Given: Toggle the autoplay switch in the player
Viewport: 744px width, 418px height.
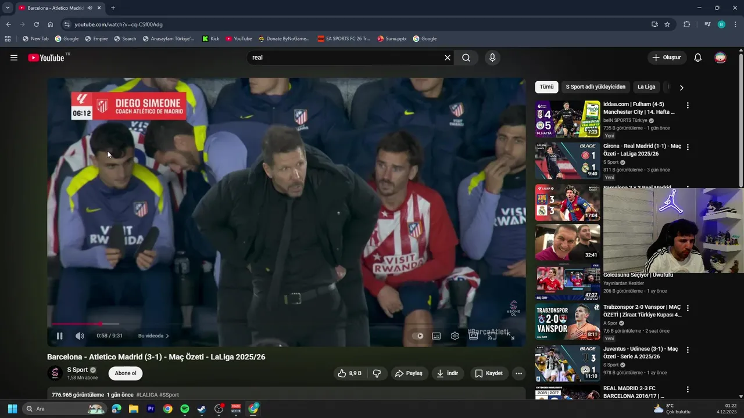Looking at the screenshot, I should point(418,336).
